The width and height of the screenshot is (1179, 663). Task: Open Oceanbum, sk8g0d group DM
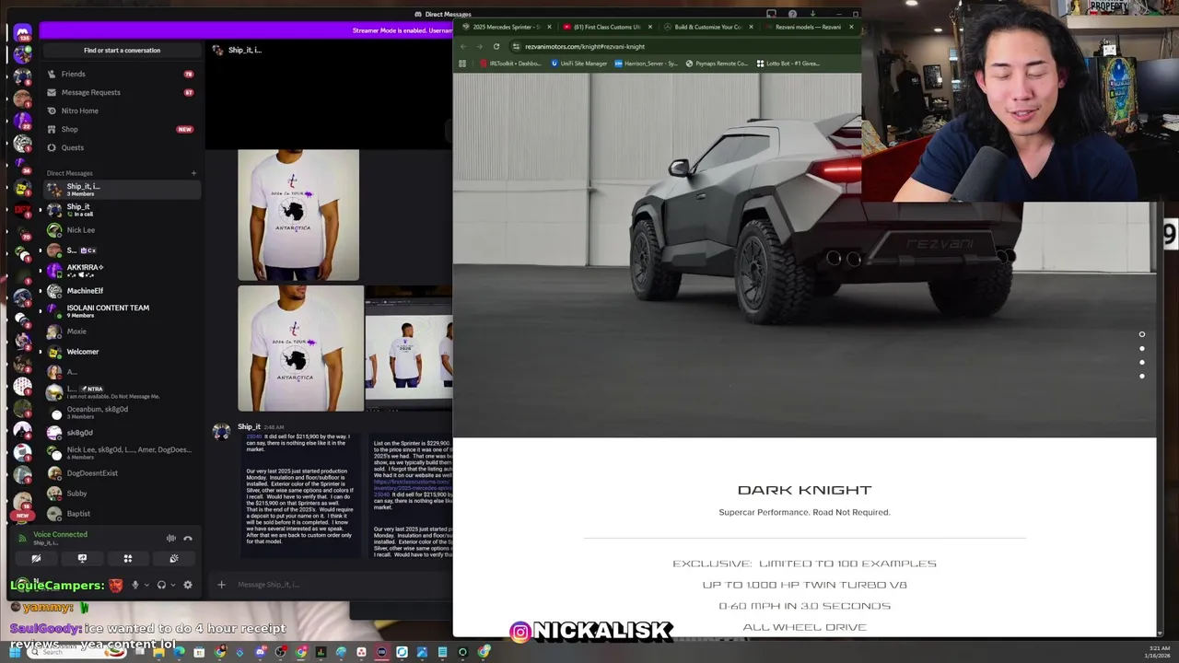[x=122, y=413]
